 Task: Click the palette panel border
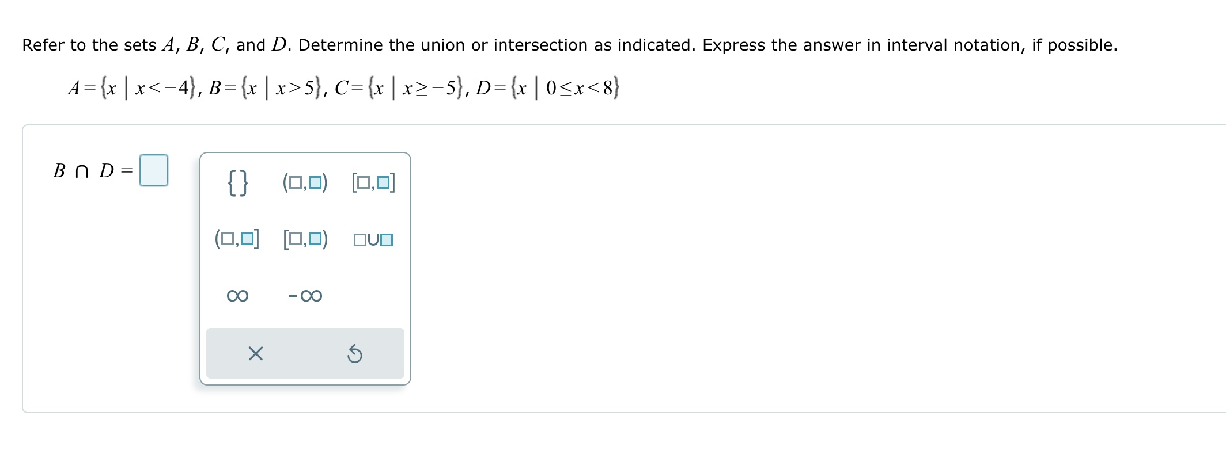click(x=305, y=154)
